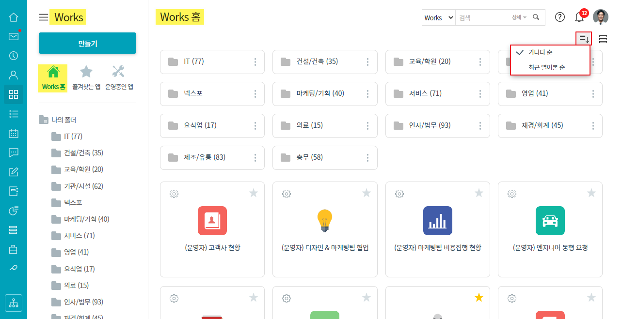Click the organization chart icon in sidebar

coord(14,303)
